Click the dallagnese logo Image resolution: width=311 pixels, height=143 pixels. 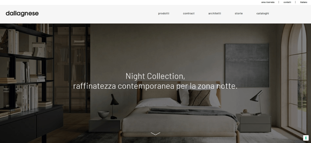tap(22, 14)
